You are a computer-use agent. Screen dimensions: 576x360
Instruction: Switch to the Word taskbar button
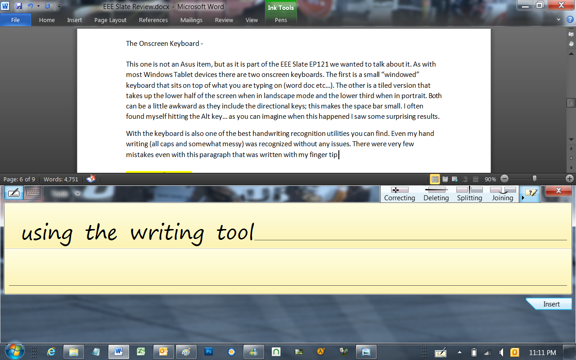[x=119, y=352]
